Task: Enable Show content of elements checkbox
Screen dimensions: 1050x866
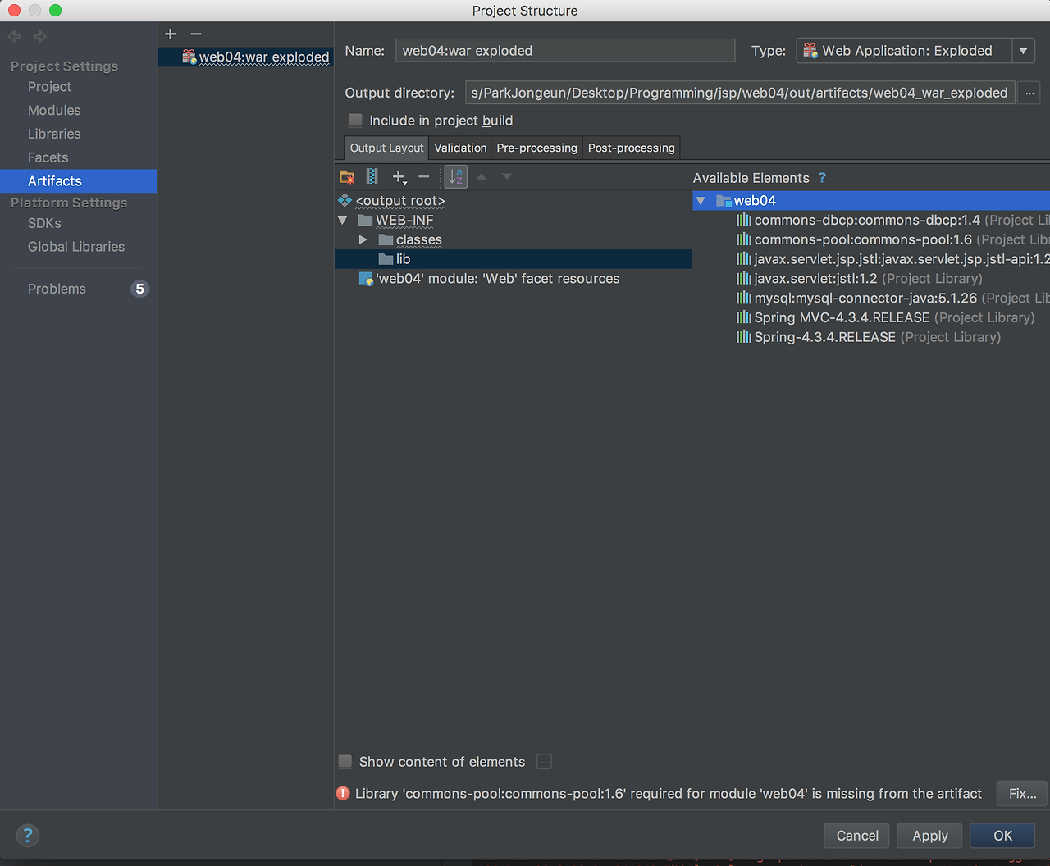Action: click(345, 762)
